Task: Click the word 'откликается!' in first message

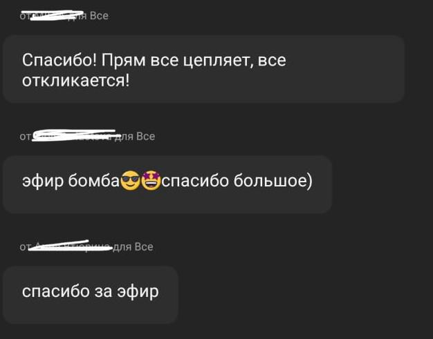Action: pos(75,81)
